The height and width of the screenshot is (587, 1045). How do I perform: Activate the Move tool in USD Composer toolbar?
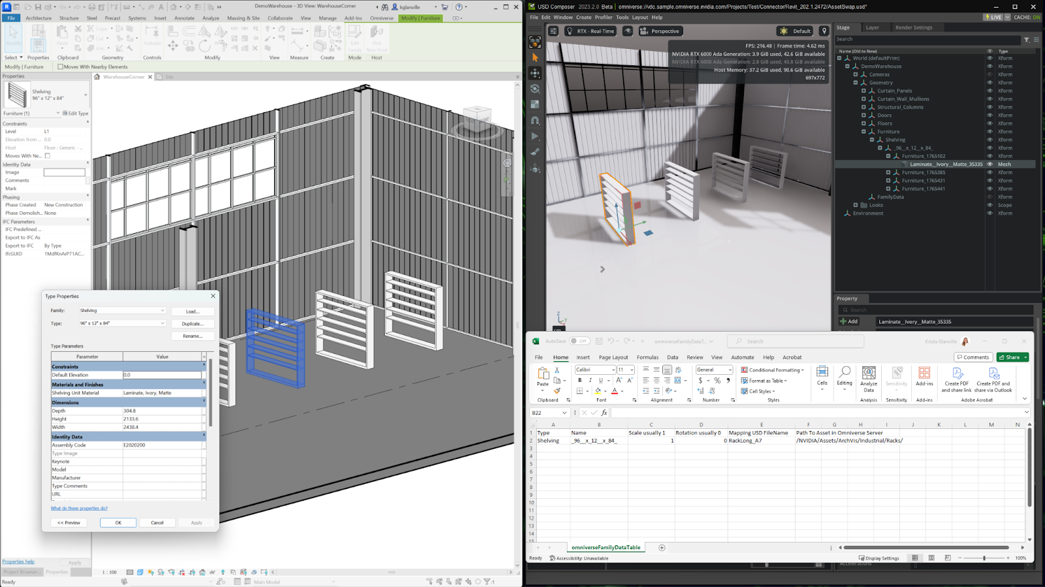[535, 73]
